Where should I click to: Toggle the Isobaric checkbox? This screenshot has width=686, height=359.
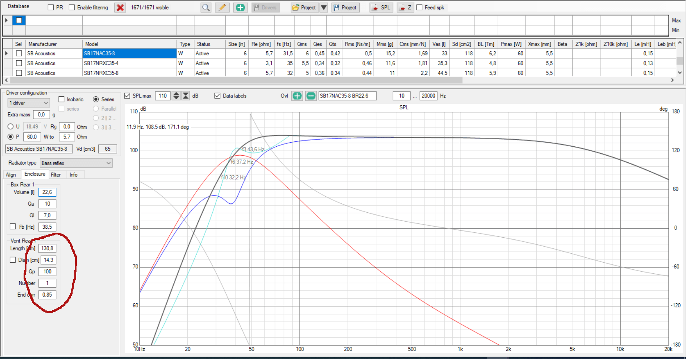click(x=61, y=99)
